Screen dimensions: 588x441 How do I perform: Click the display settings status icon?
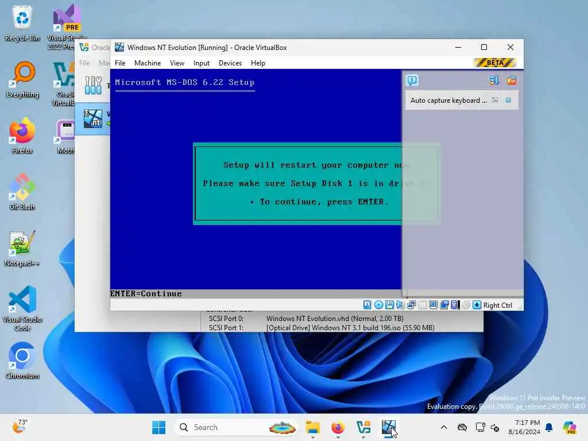click(433, 305)
